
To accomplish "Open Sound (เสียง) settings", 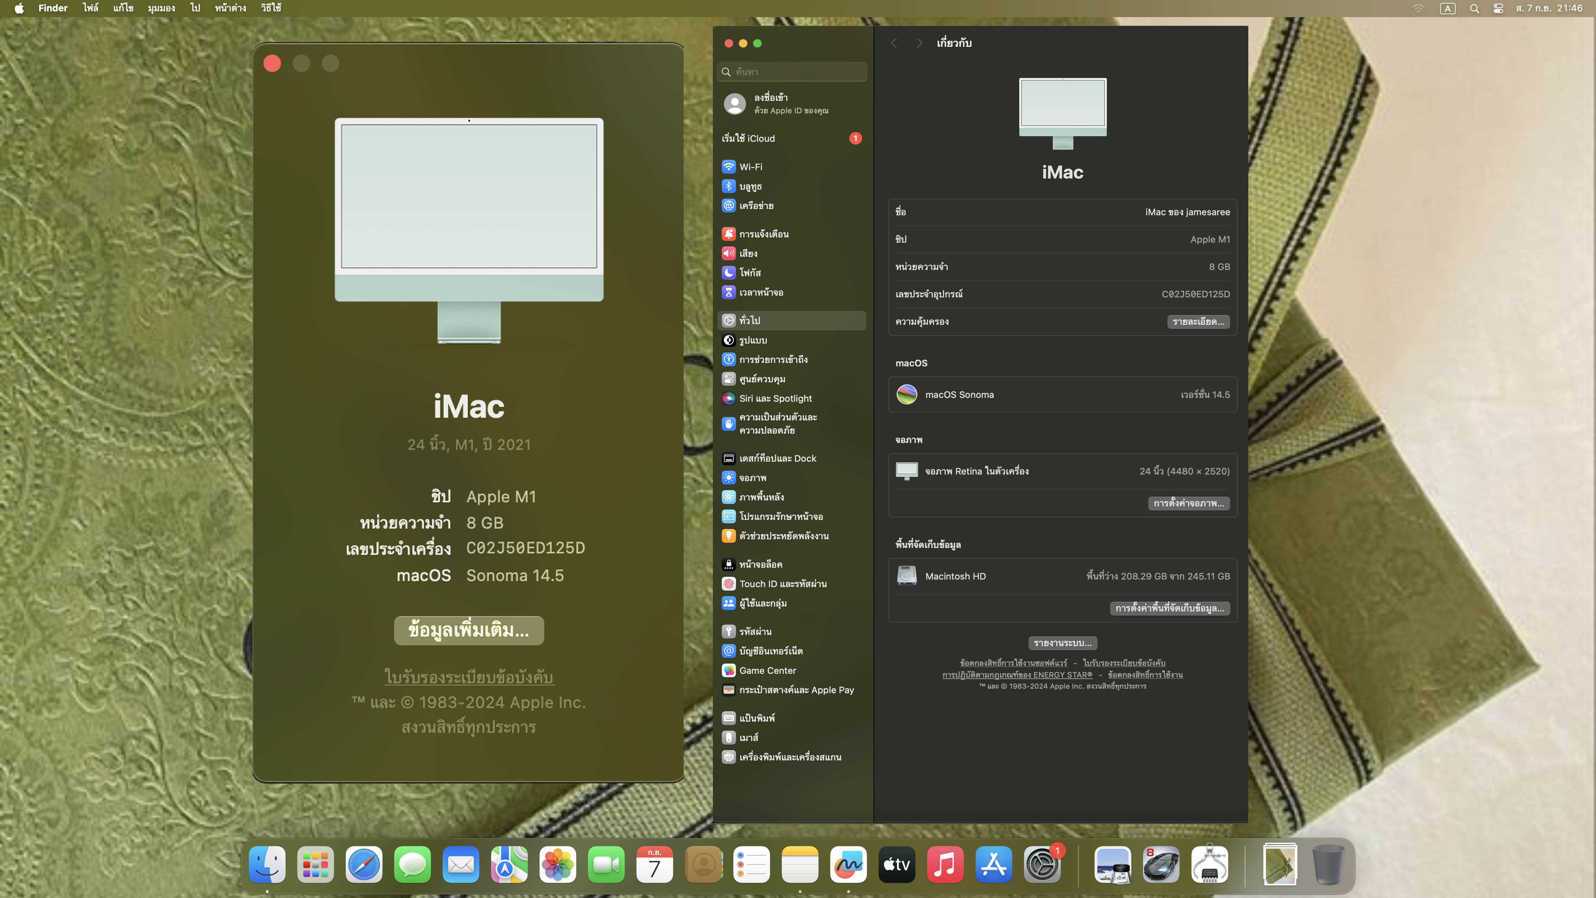I will [x=791, y=253].
